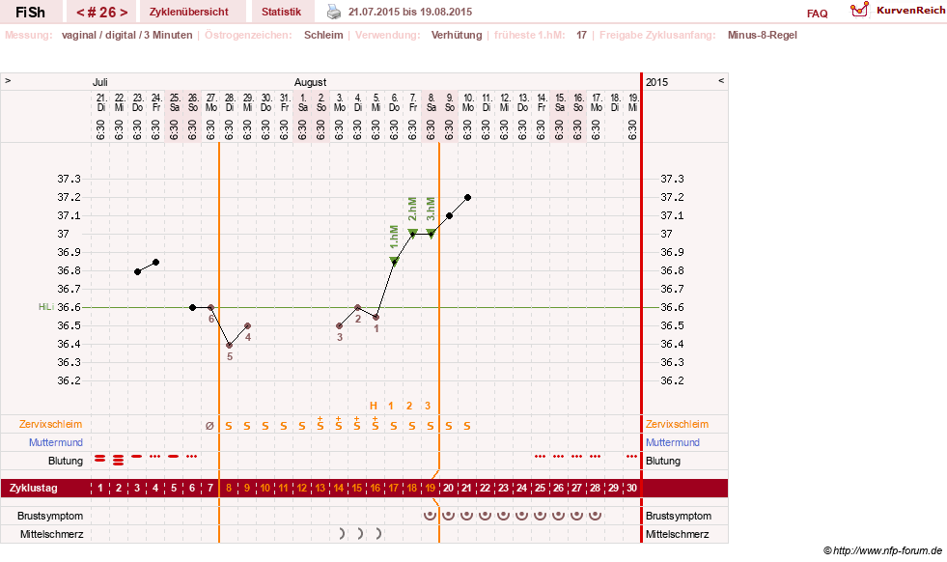Open cycle selector '< # 26 >'
The height and width of the screenshot is (562, 947).
pyautogui.click(x=101, y=12)
